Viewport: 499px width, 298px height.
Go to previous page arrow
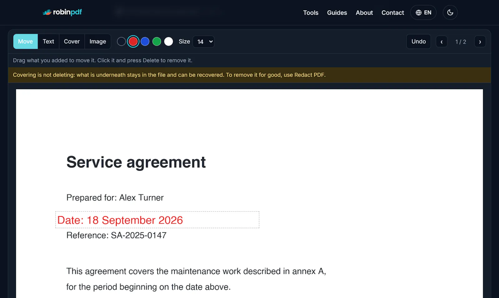(442, 42)
